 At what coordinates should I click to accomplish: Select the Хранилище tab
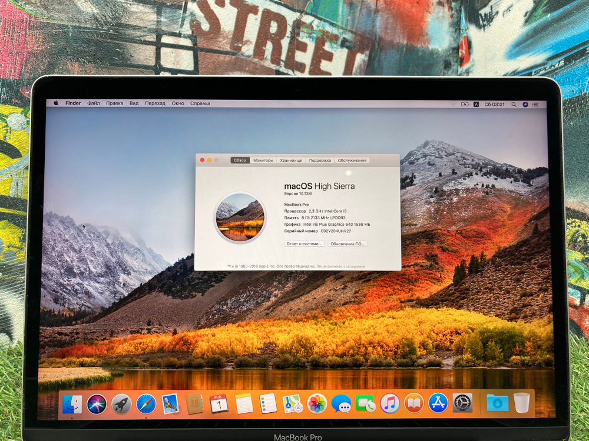coord(290,161)
